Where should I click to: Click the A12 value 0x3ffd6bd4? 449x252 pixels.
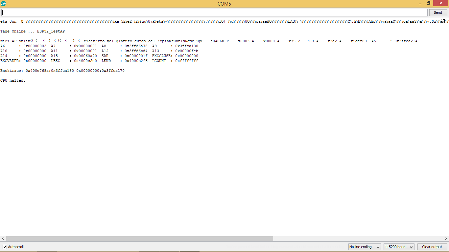(x=136, y=51)
